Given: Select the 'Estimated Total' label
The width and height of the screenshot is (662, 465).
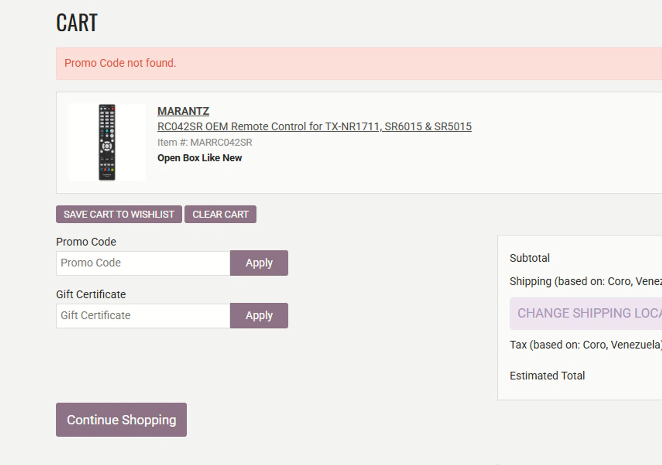Looking at the screenshot, I should click(x=547, y=376).
